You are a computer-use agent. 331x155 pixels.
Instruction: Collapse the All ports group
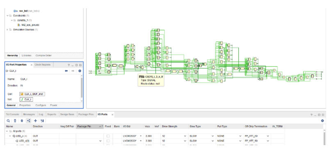point(7,131)
